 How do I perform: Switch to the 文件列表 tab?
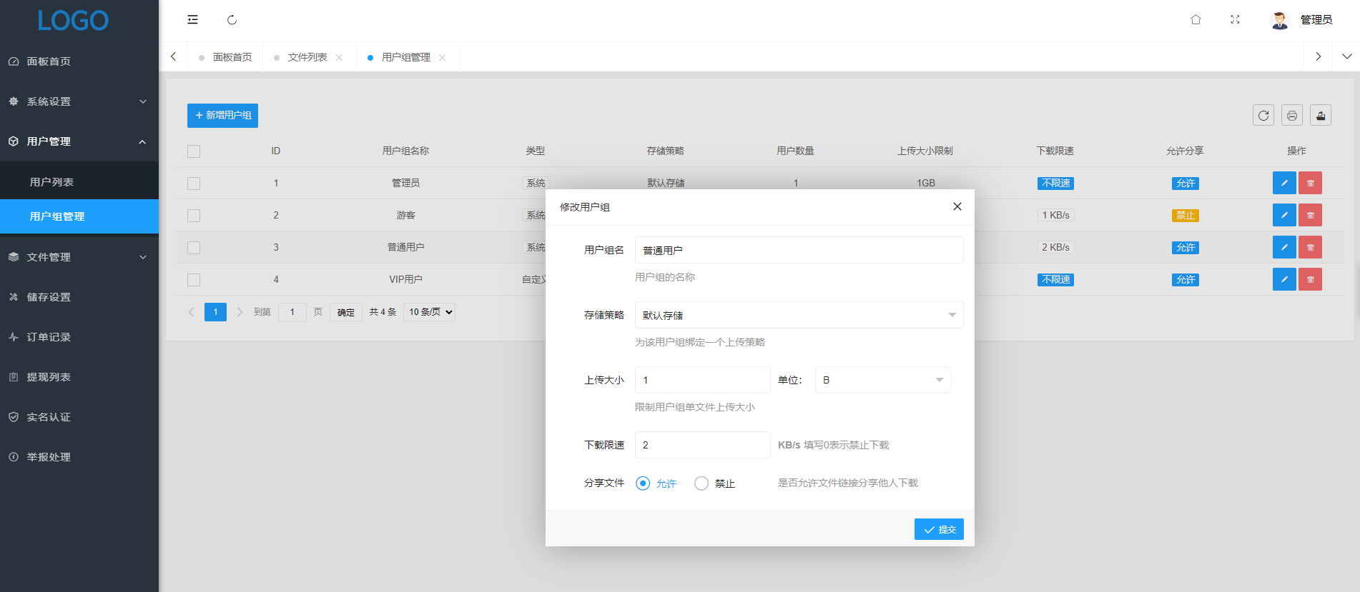pos(307,57)
